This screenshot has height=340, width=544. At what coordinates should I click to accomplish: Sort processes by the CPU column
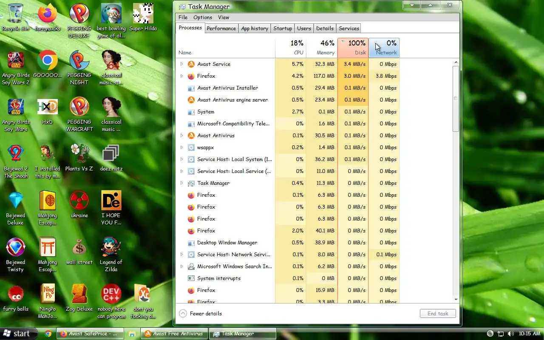coord(291,48)
